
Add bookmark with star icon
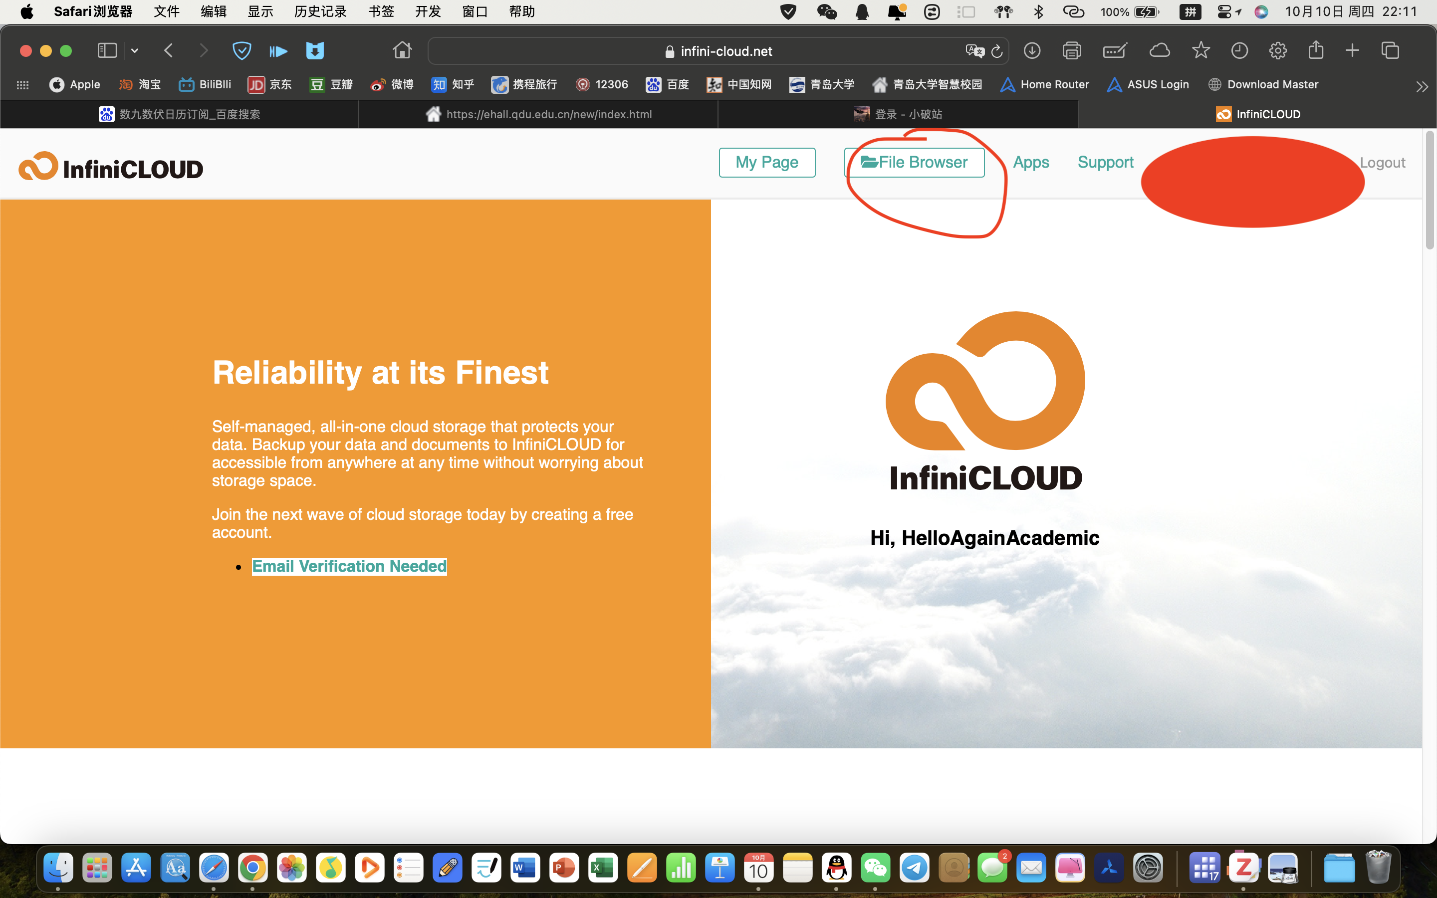(1200, 50)
